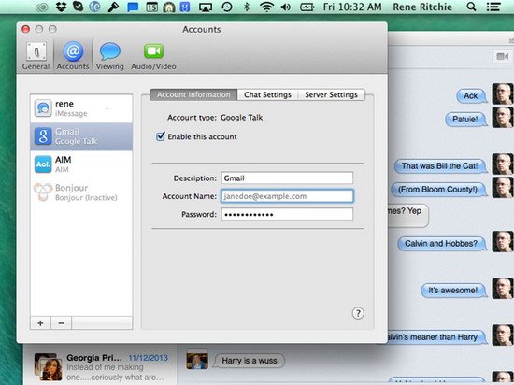Open the battery status menu
The image size is (514, 385).
point(307,7)
